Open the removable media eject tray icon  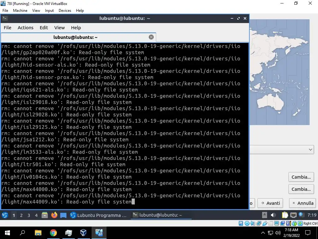(265, 215)
